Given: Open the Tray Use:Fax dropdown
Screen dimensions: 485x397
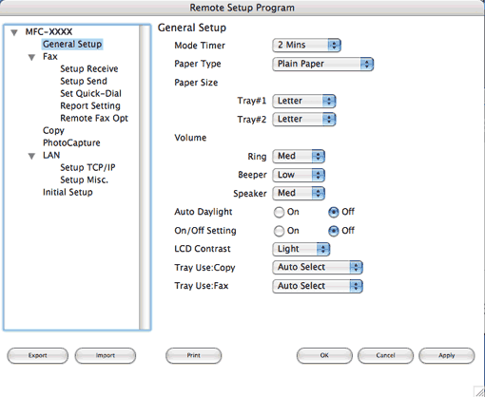Looking at the screenshot, I should coord(318,286).
